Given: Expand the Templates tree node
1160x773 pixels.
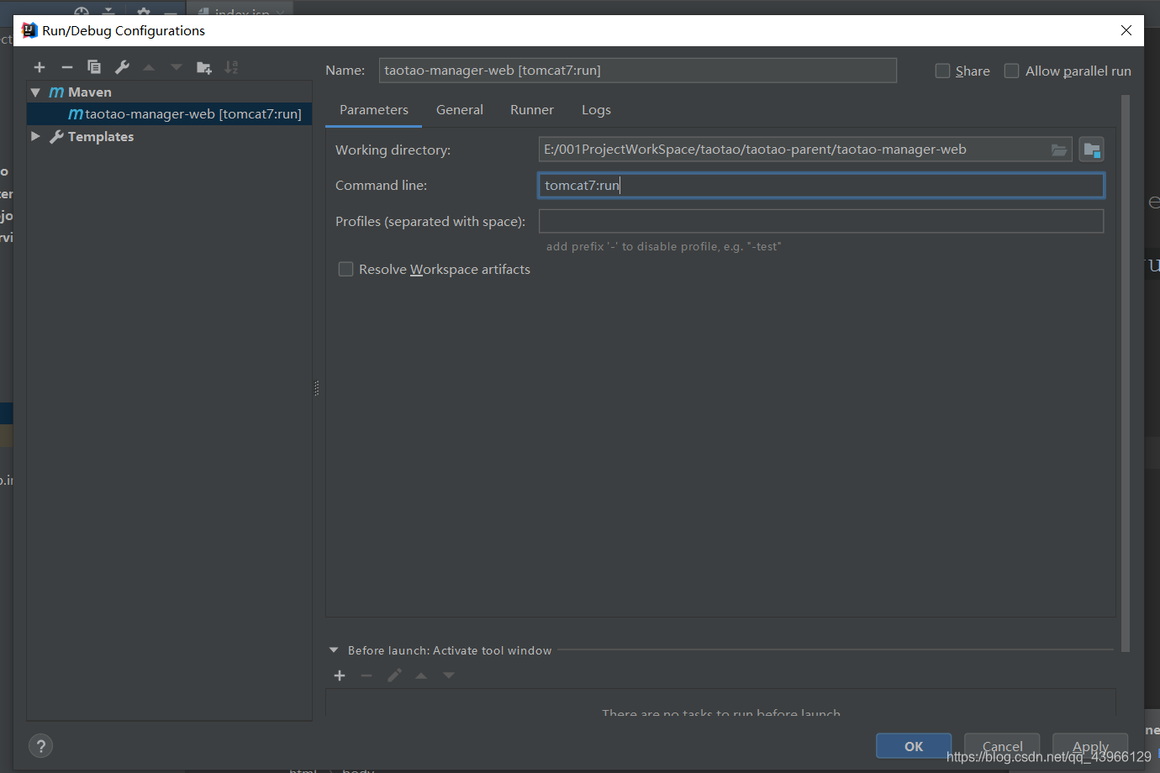Looking at the screenshot, I should 35,136.
